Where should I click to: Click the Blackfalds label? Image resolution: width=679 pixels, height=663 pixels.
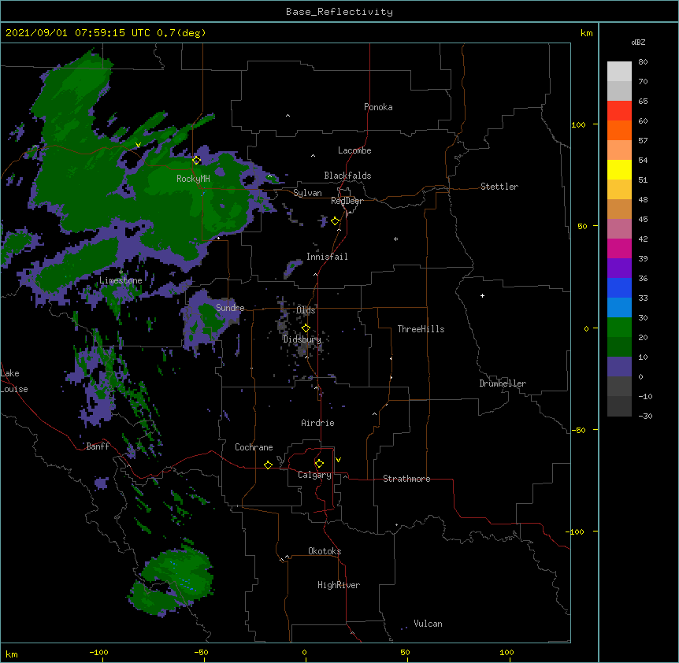coord(347,176)
